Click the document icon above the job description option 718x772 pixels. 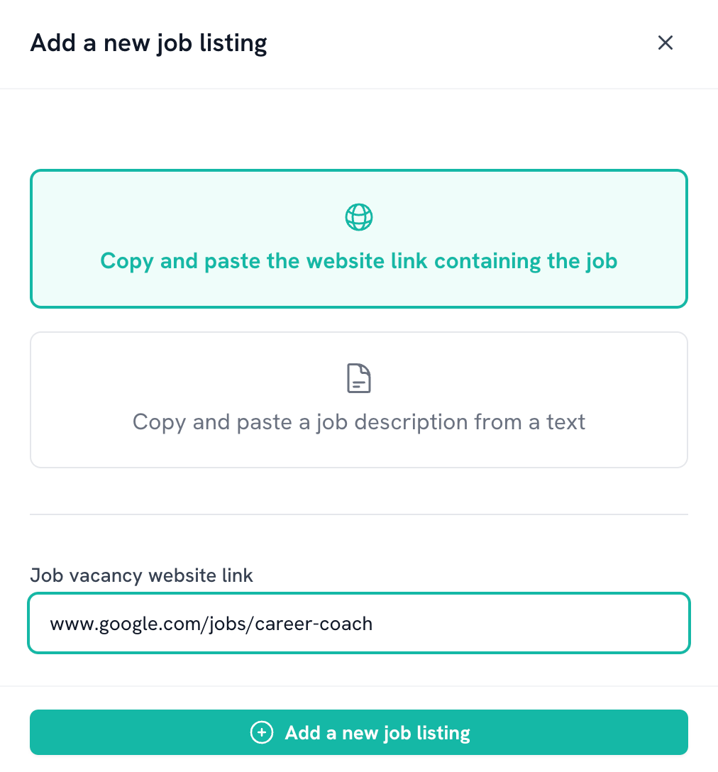pyautogui.click(x=359, y=377)
